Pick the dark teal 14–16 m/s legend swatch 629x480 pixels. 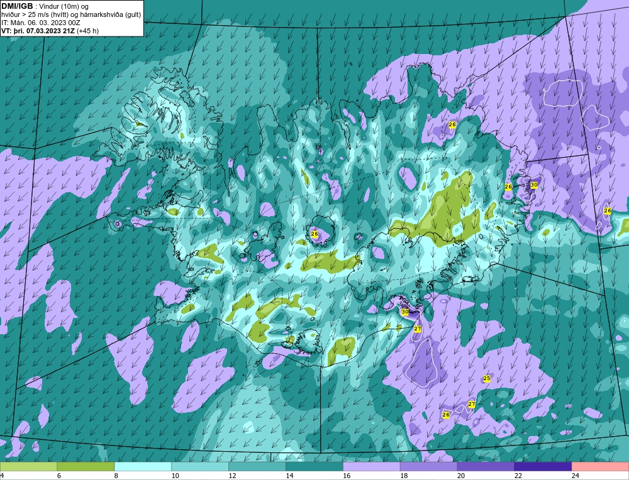[314, 466]
